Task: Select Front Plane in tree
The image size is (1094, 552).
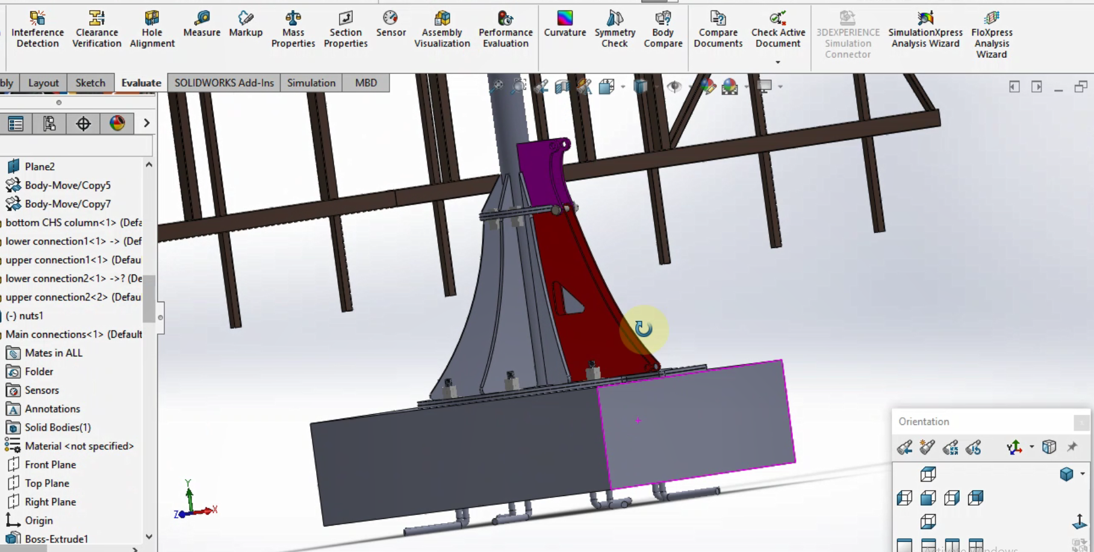Action: [50, 465]
